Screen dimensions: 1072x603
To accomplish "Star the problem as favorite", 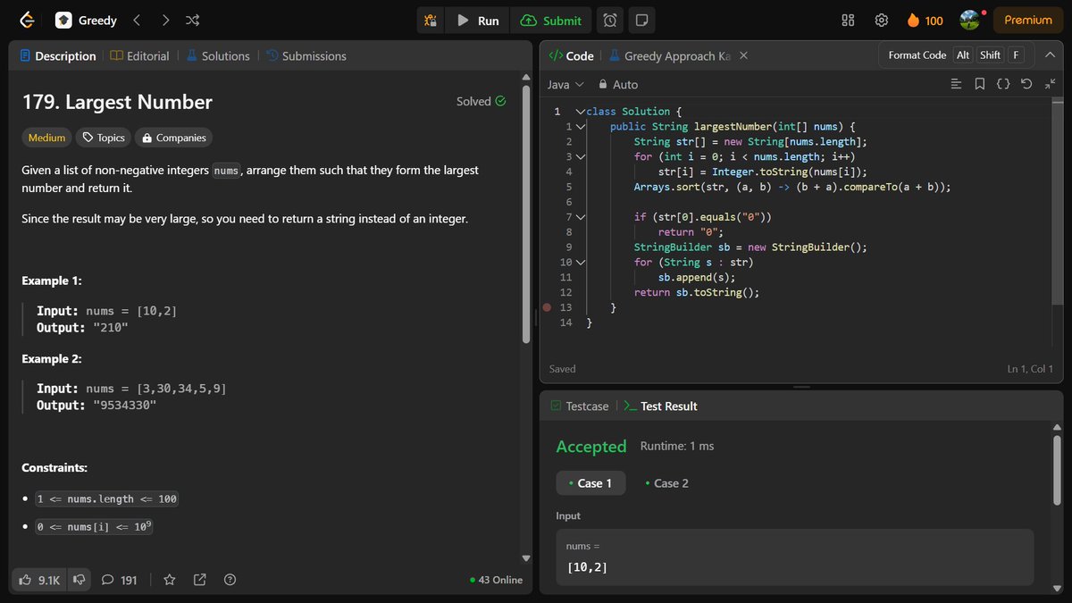I will [x=169, y=580].
